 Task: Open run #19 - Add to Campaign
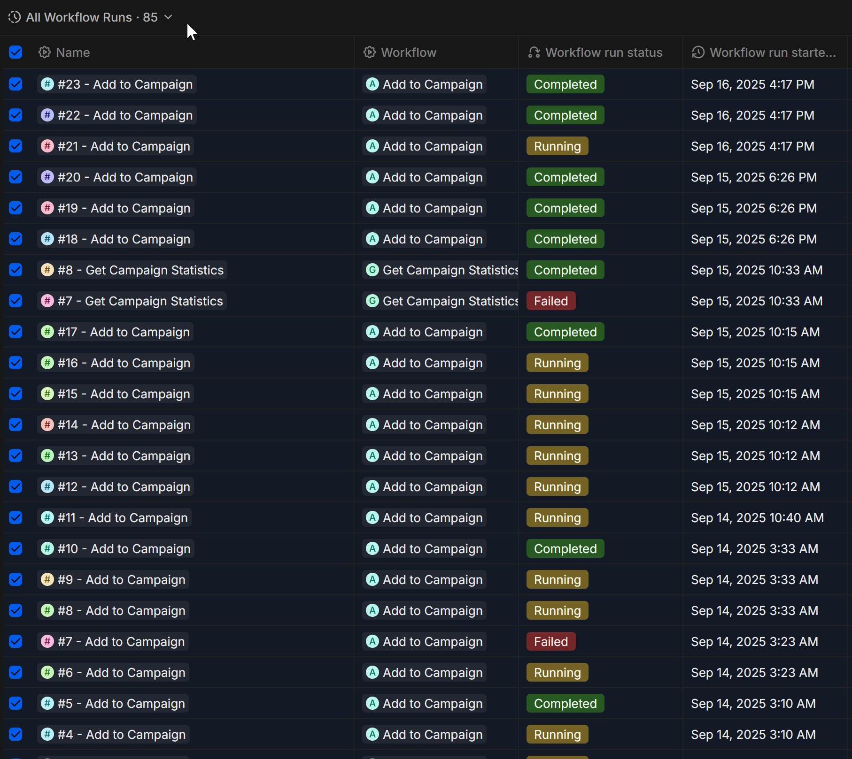coord(116,208)
